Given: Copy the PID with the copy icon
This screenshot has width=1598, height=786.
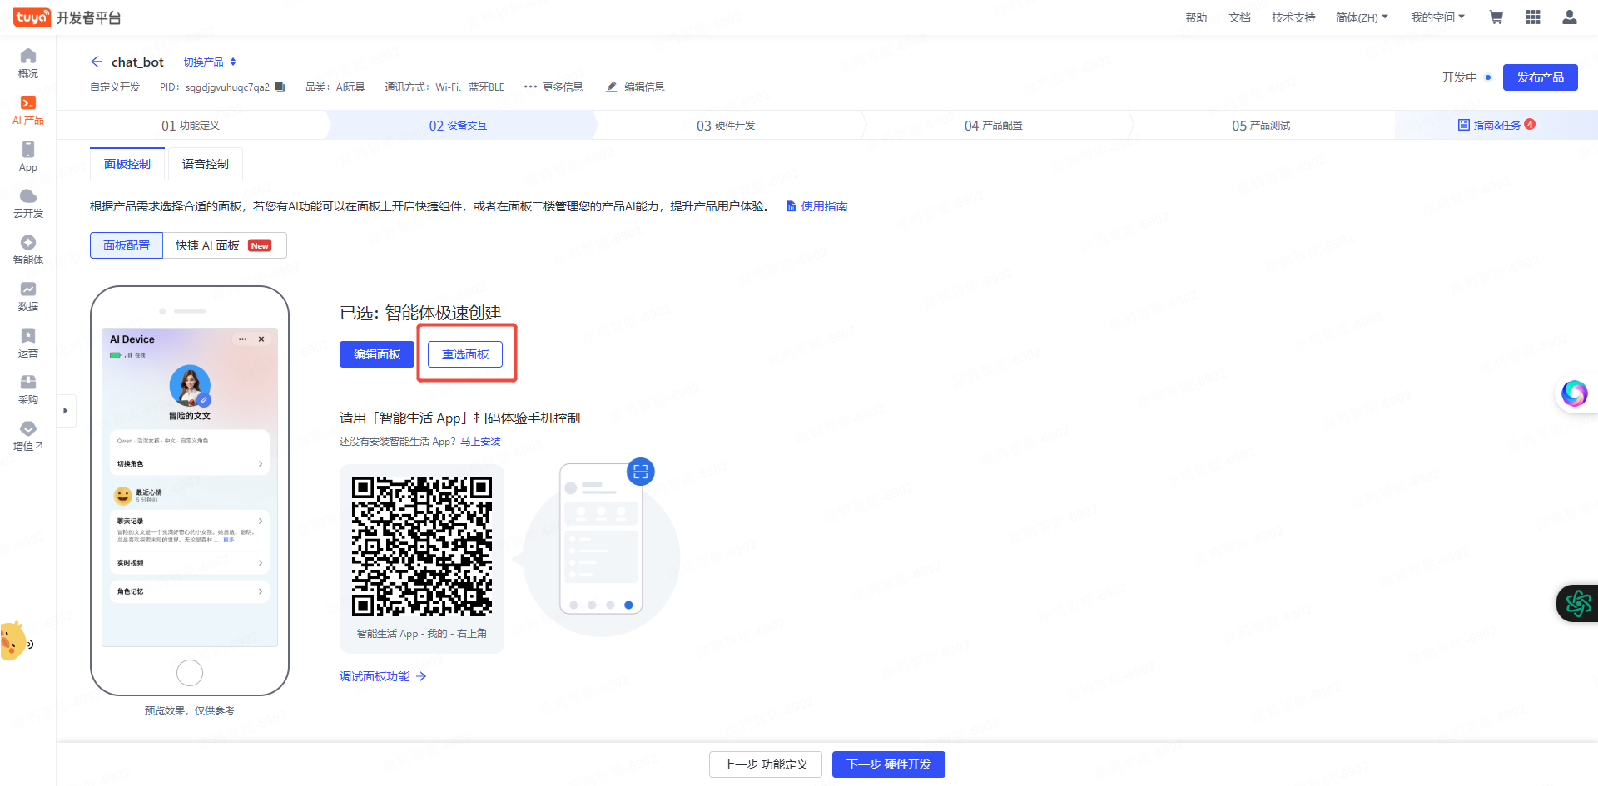Looking at the screenshot, I should click(x=280, y=87).
